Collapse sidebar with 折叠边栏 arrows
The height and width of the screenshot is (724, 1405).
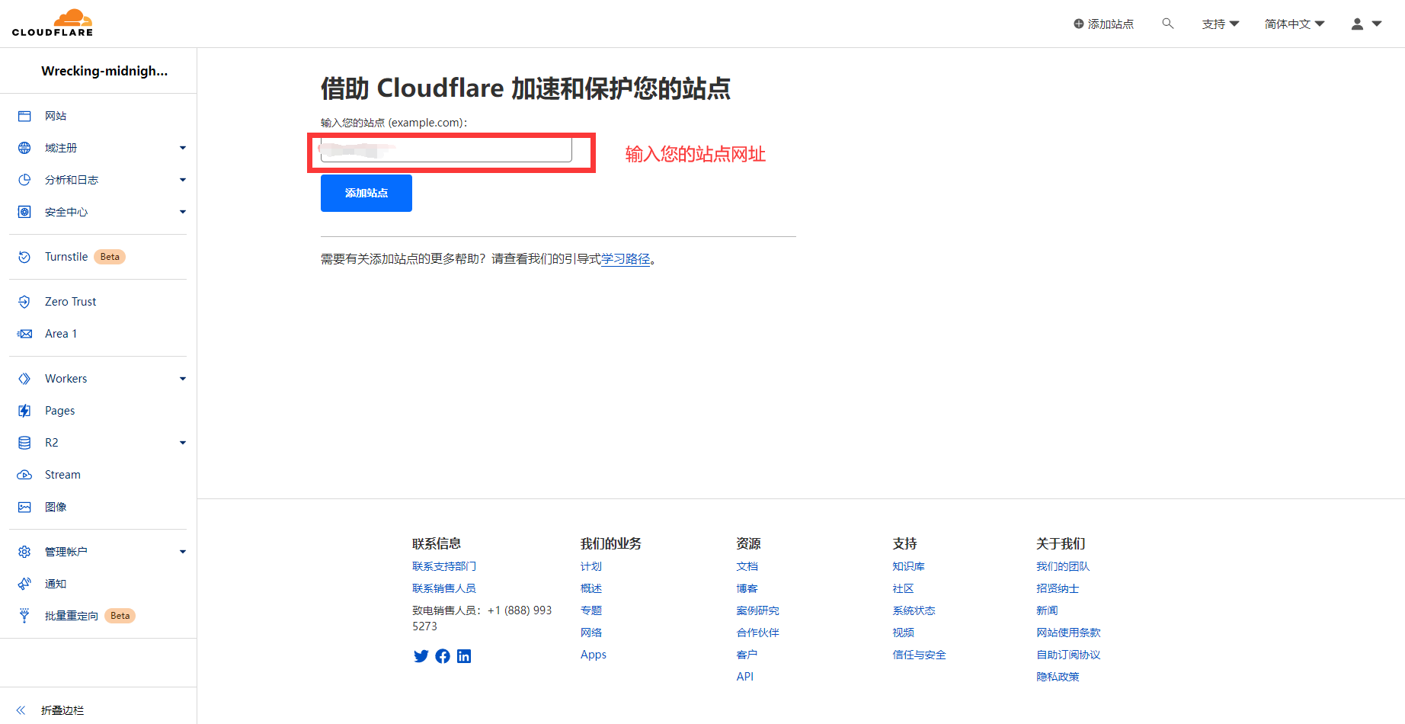[x=21, y=710]
